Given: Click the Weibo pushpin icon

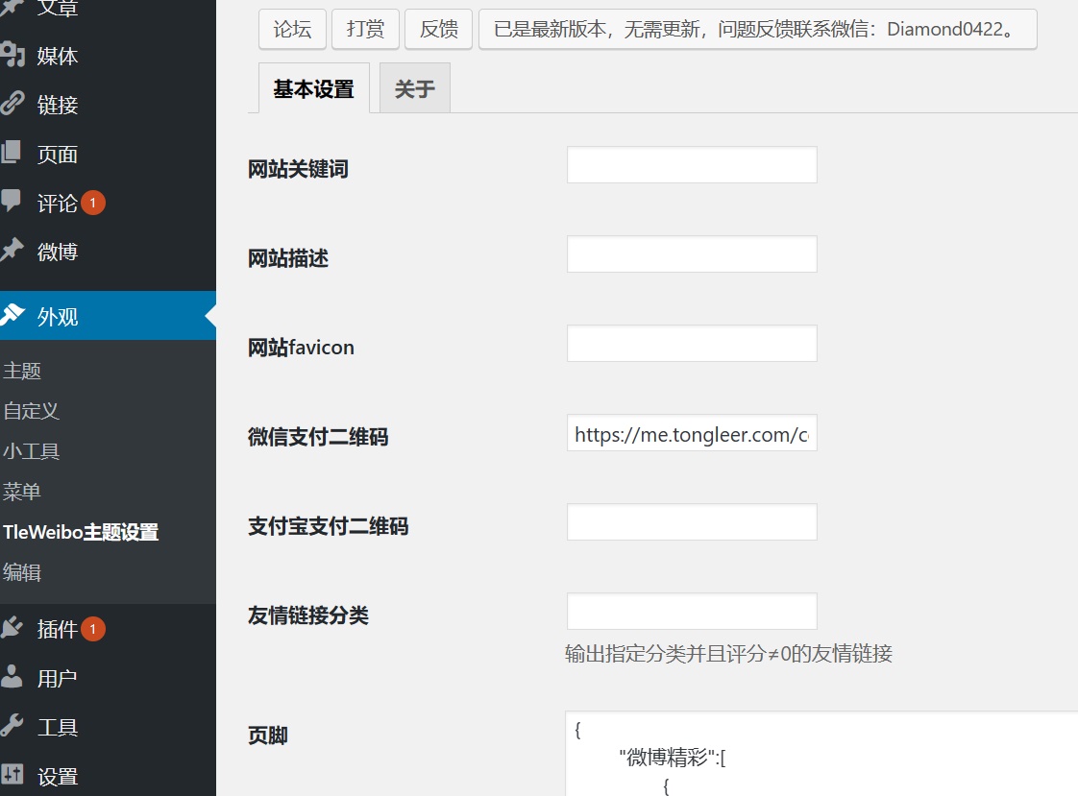Looking at the screenshot, I should [12, 252].
